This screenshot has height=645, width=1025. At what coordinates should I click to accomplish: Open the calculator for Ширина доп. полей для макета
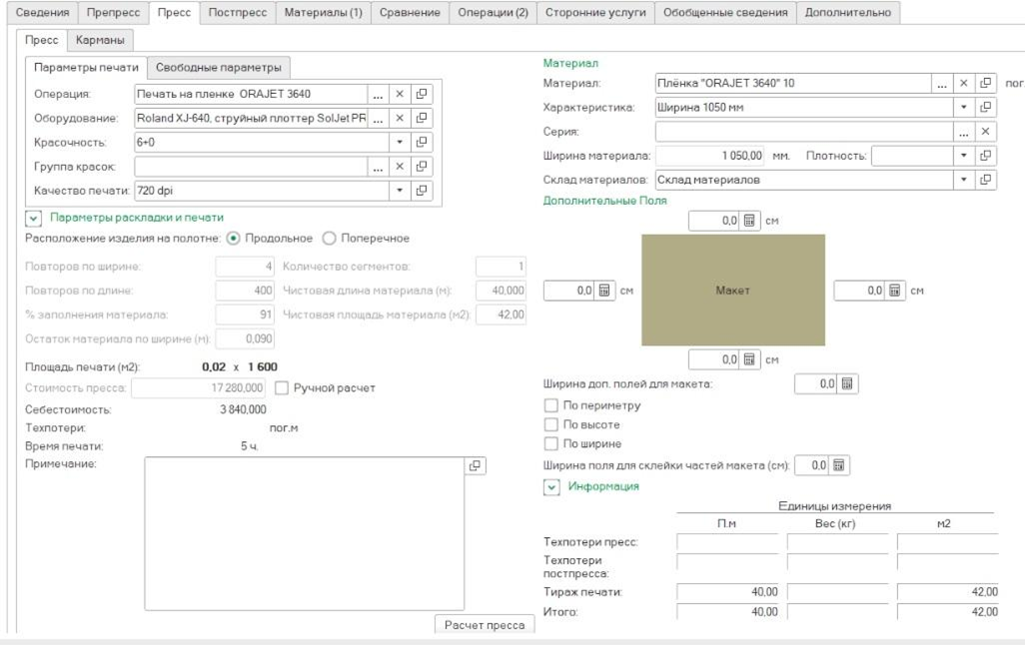point(846,384)
